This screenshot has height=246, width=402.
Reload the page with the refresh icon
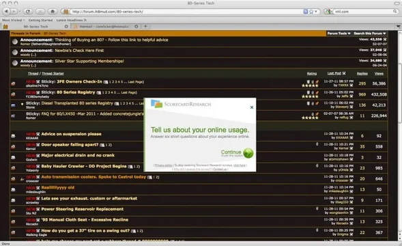[28, 12]
